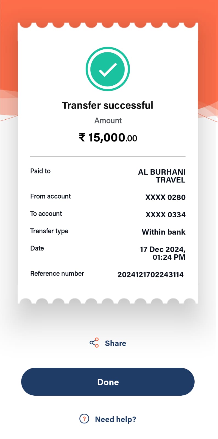Open the Need help? link
The width and height of the screenshot is (218, 439).
pyautogui.click(x=115, y=419)
